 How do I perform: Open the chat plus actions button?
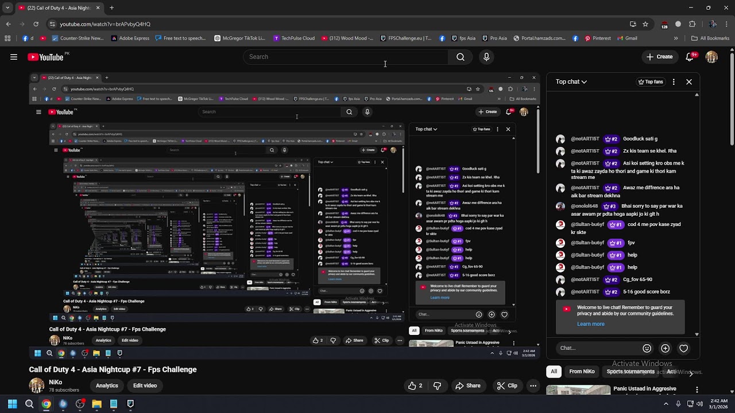pos(665,348)
